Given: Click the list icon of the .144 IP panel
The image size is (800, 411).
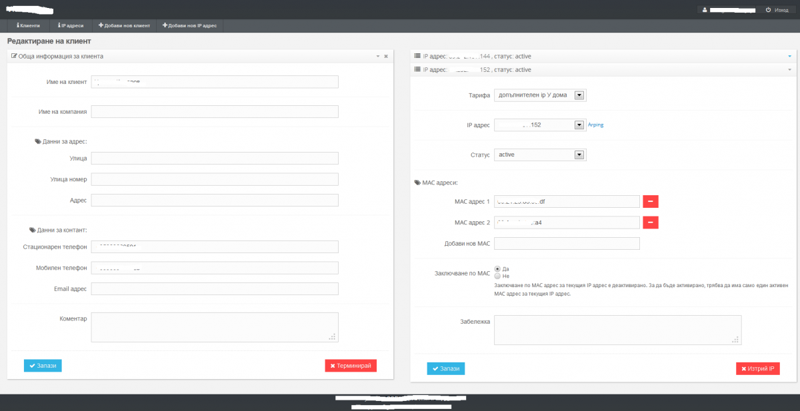Looking at the screenshot, I should pos(417,56).
